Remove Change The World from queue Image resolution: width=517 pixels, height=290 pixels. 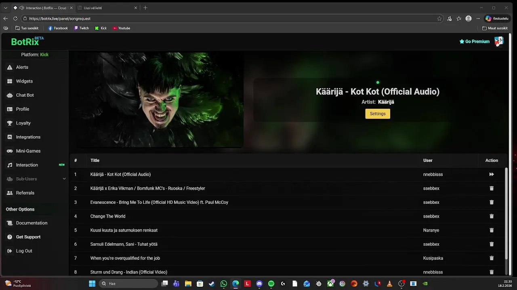tap(492, 216)
